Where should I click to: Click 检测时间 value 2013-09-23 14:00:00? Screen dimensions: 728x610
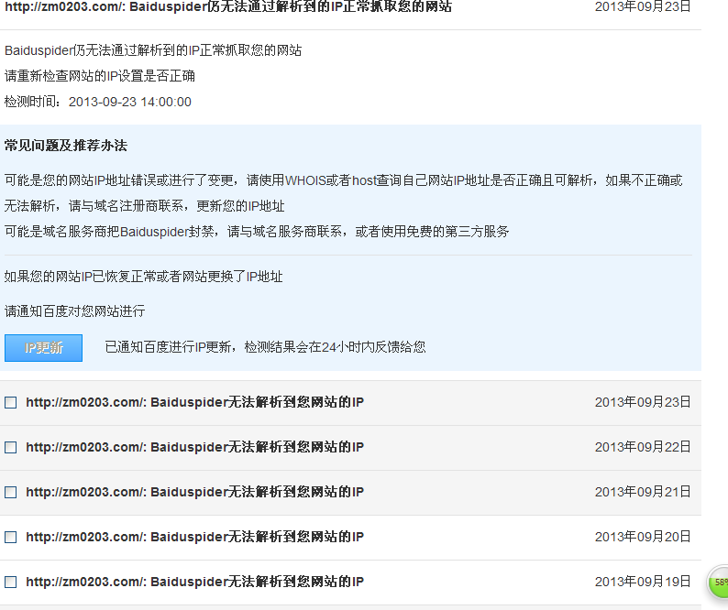coord(130,102)
